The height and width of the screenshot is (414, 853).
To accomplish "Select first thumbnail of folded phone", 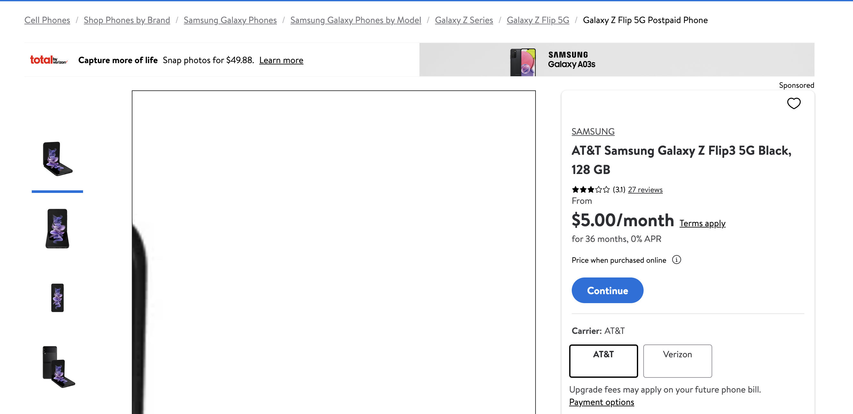I will pos(57,159).
